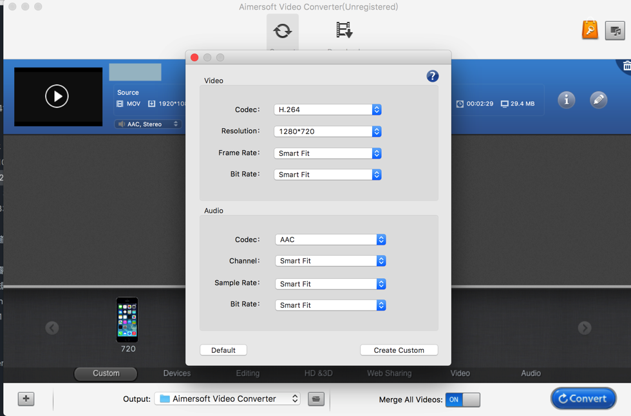
Task: Close the settings dialog with red button
Action: point(194,57)
